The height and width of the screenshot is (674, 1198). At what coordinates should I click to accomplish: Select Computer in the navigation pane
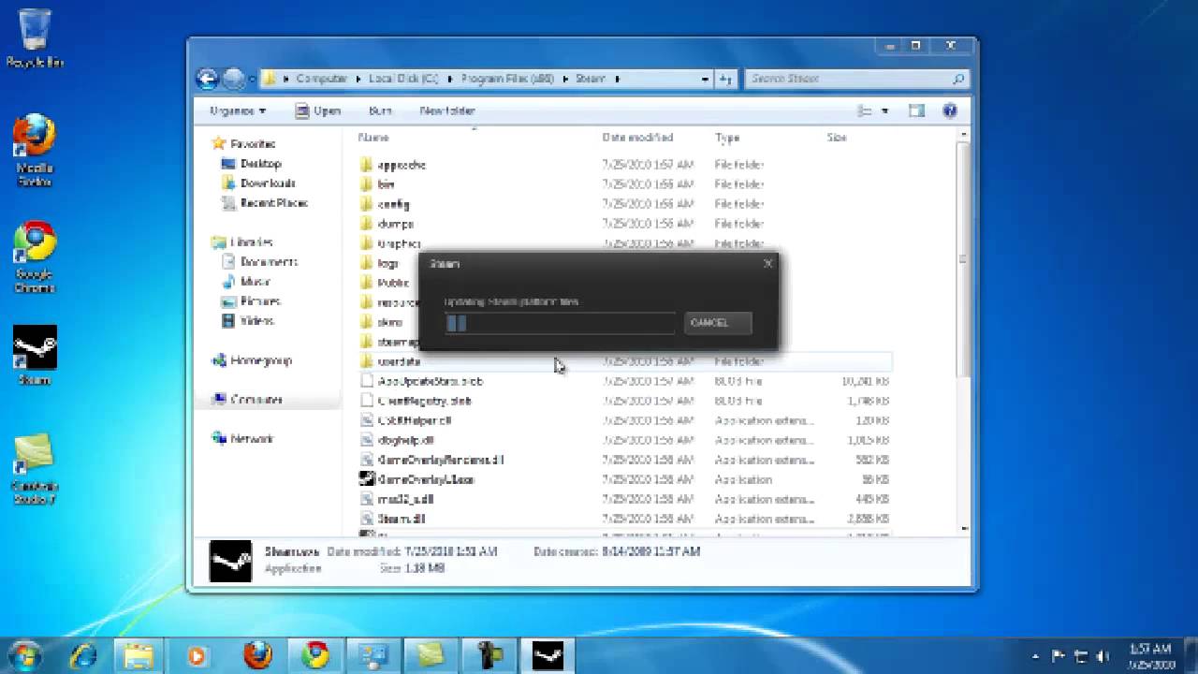point(256,400)
